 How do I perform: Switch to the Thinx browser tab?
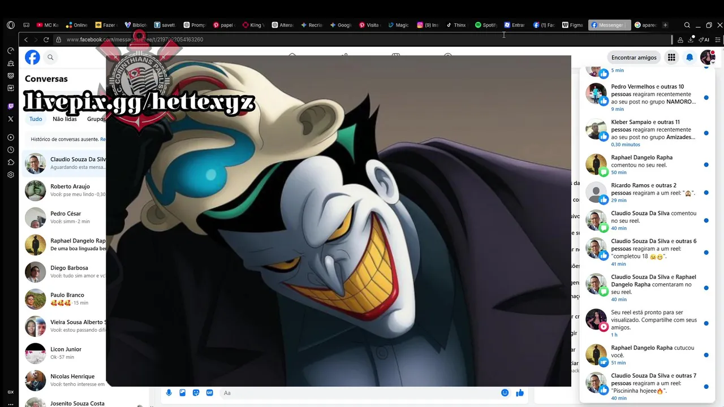pyautogui.click(x=457, y=25)
